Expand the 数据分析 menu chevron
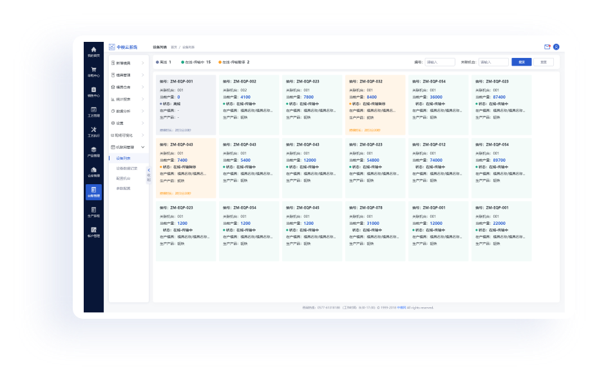599x380 pixels. tap(142, 111)
